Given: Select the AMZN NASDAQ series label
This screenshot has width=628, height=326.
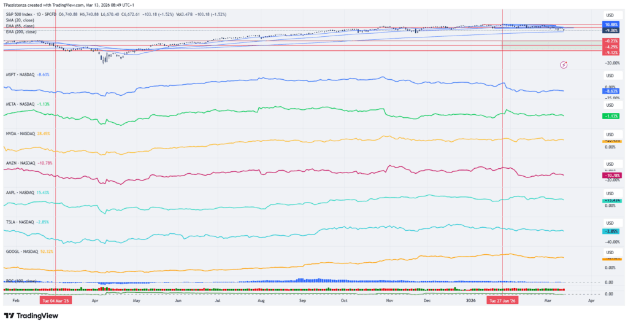Looking at the screenshot, I should click(20, 163).
